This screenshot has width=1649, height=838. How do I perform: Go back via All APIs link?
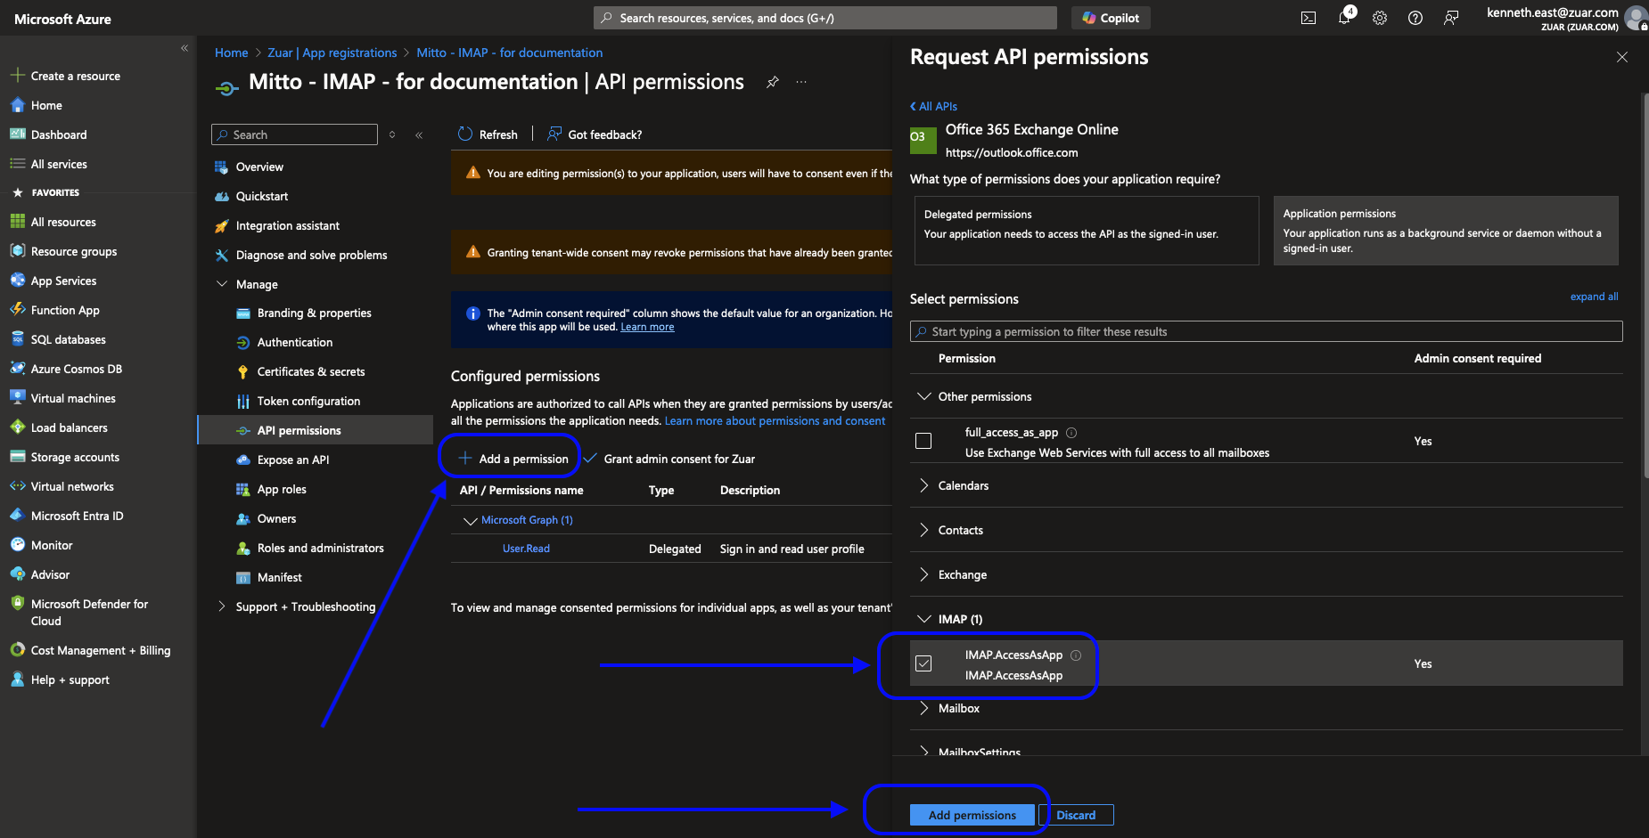[x=933, y=106]
